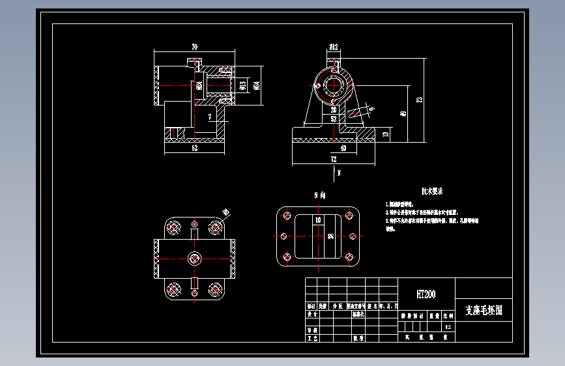Viewport: 565px width, 366px height.
Task: Select the "阶段标记" title block cell
Action: 413,316
